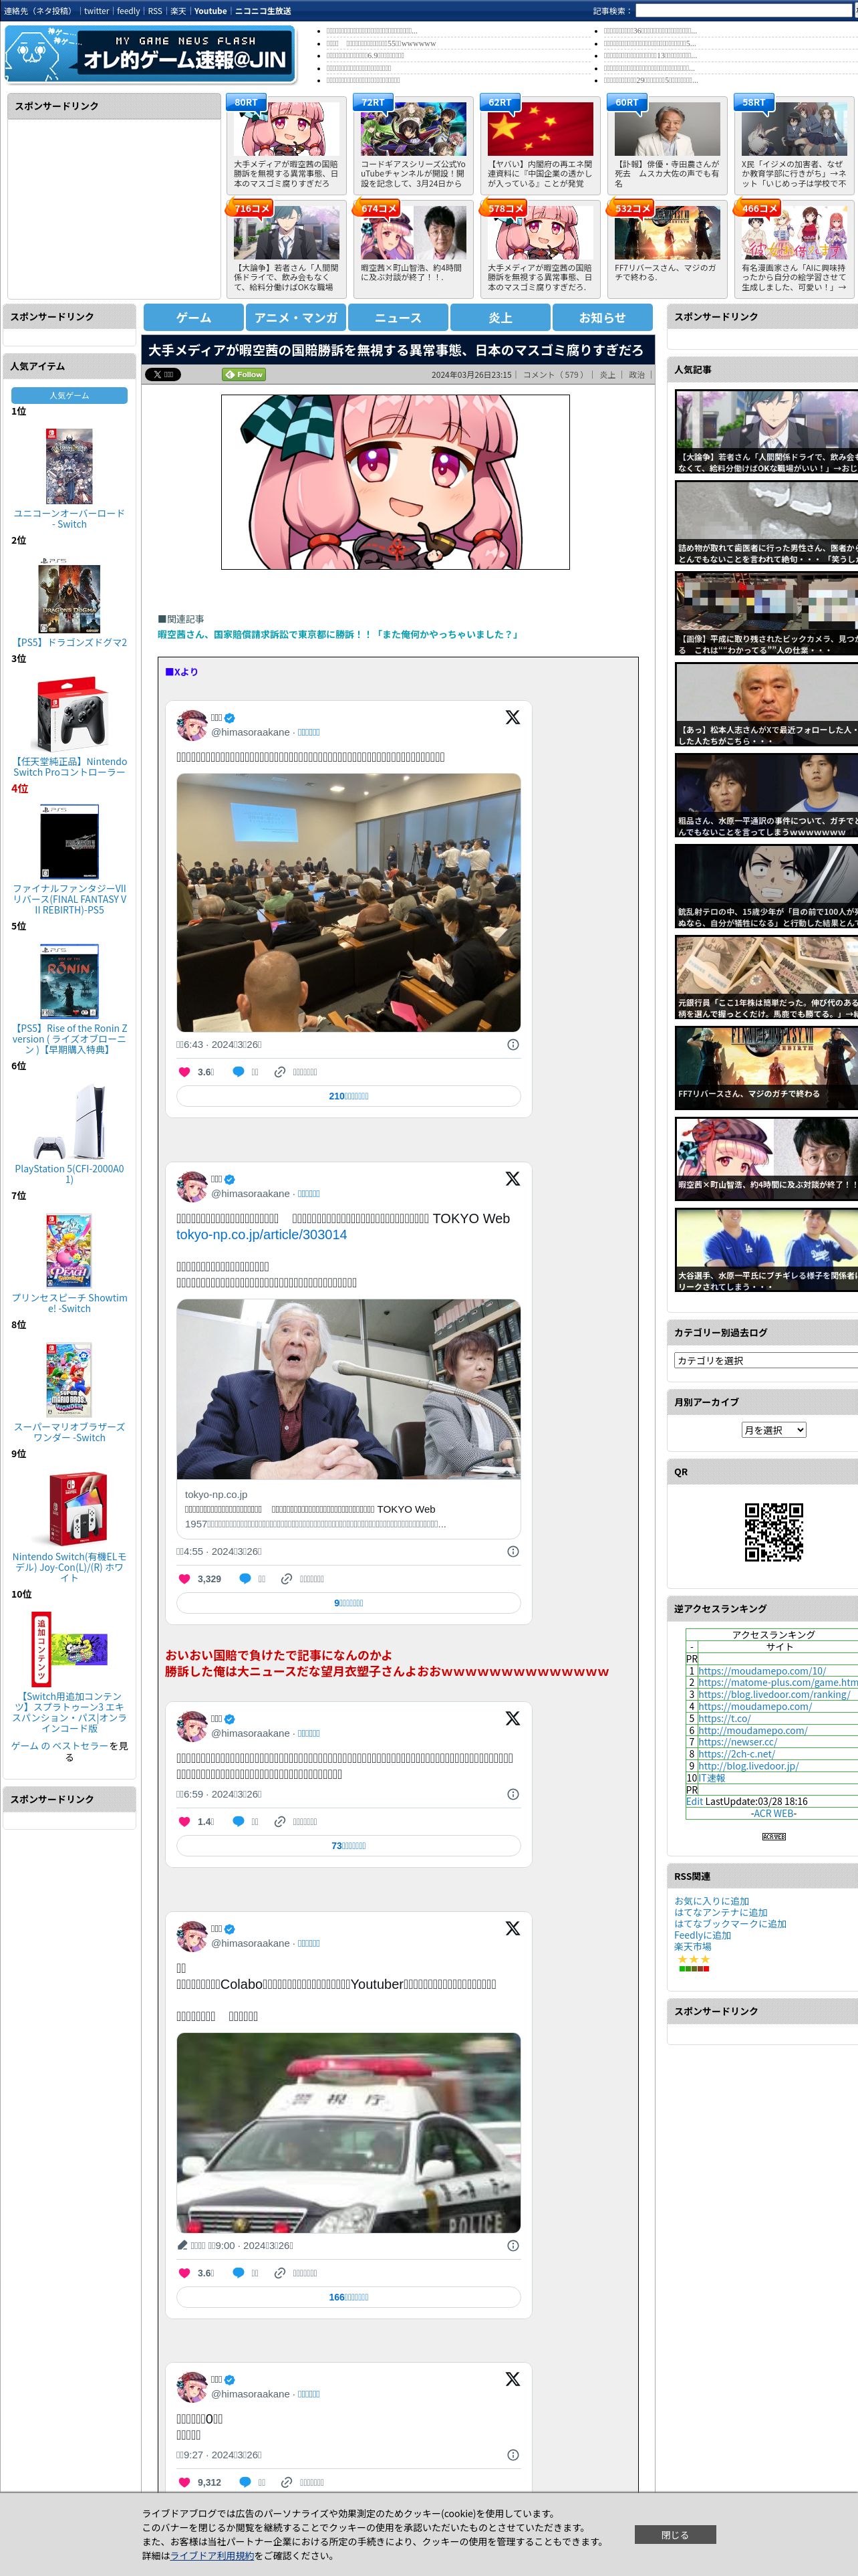Click the 記事検索 search input field
The width and height of the screenshot is (858, 2576).
pyautogui.click(x=744, y=11)
